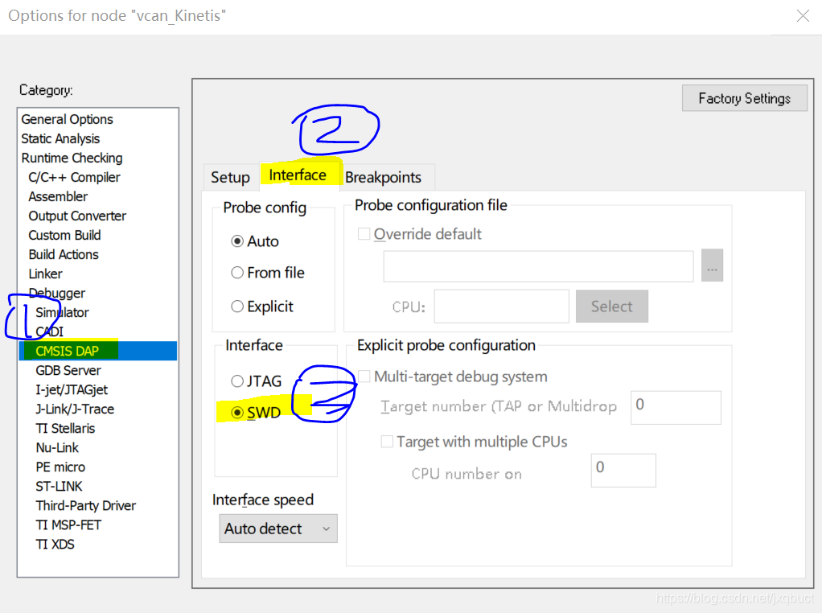
Task: Open Linker category
Action: 45,274
